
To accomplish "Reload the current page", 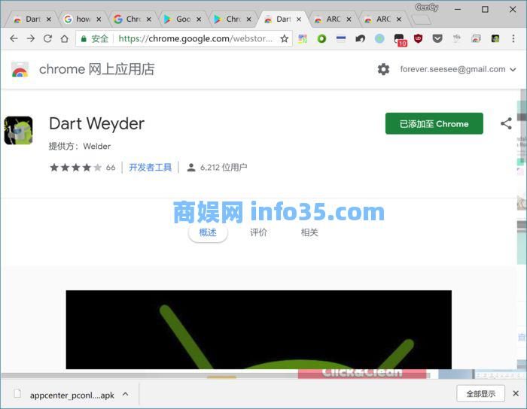I will 47,38.
